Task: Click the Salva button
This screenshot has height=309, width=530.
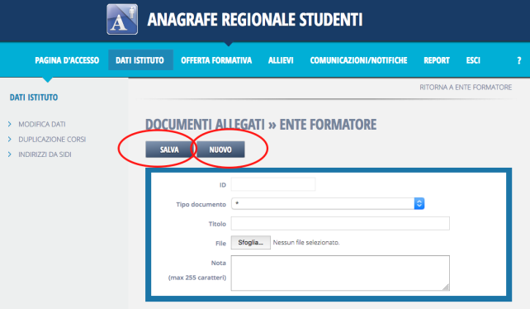Action: (169, 150)
